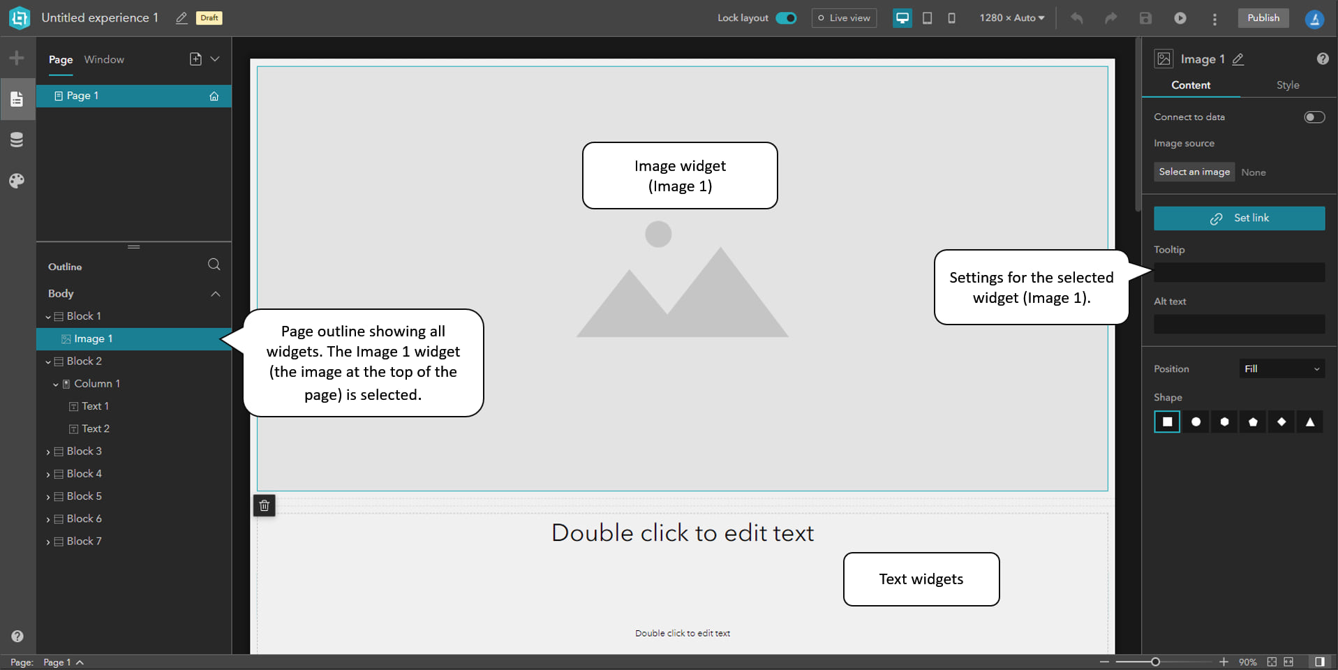Screen dimensions: 1338x670
Task: Open the Theme palette icon
Action: coord(17,181)
